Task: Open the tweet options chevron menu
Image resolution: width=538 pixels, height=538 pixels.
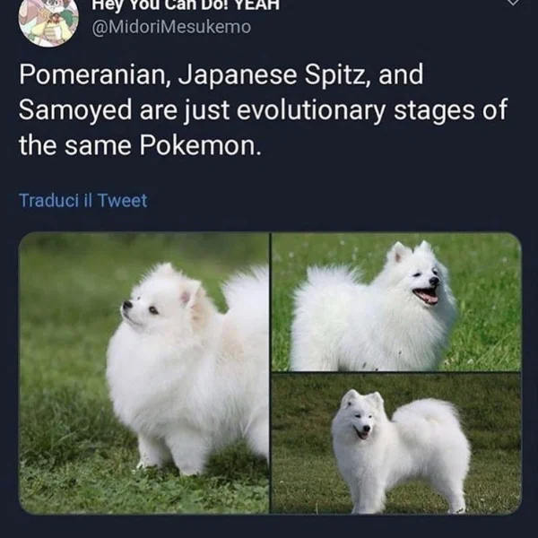Action: pos(513,3)
